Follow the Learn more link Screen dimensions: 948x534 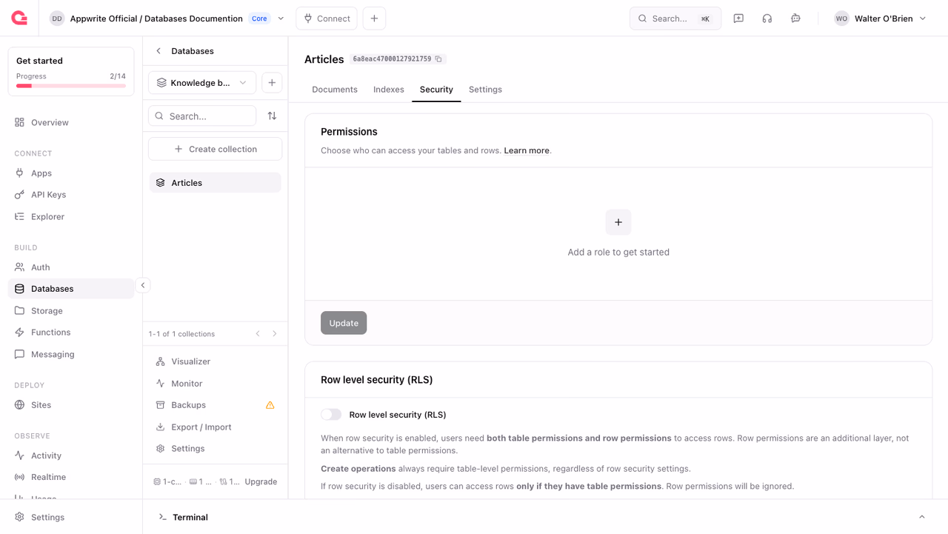[527, 150]
